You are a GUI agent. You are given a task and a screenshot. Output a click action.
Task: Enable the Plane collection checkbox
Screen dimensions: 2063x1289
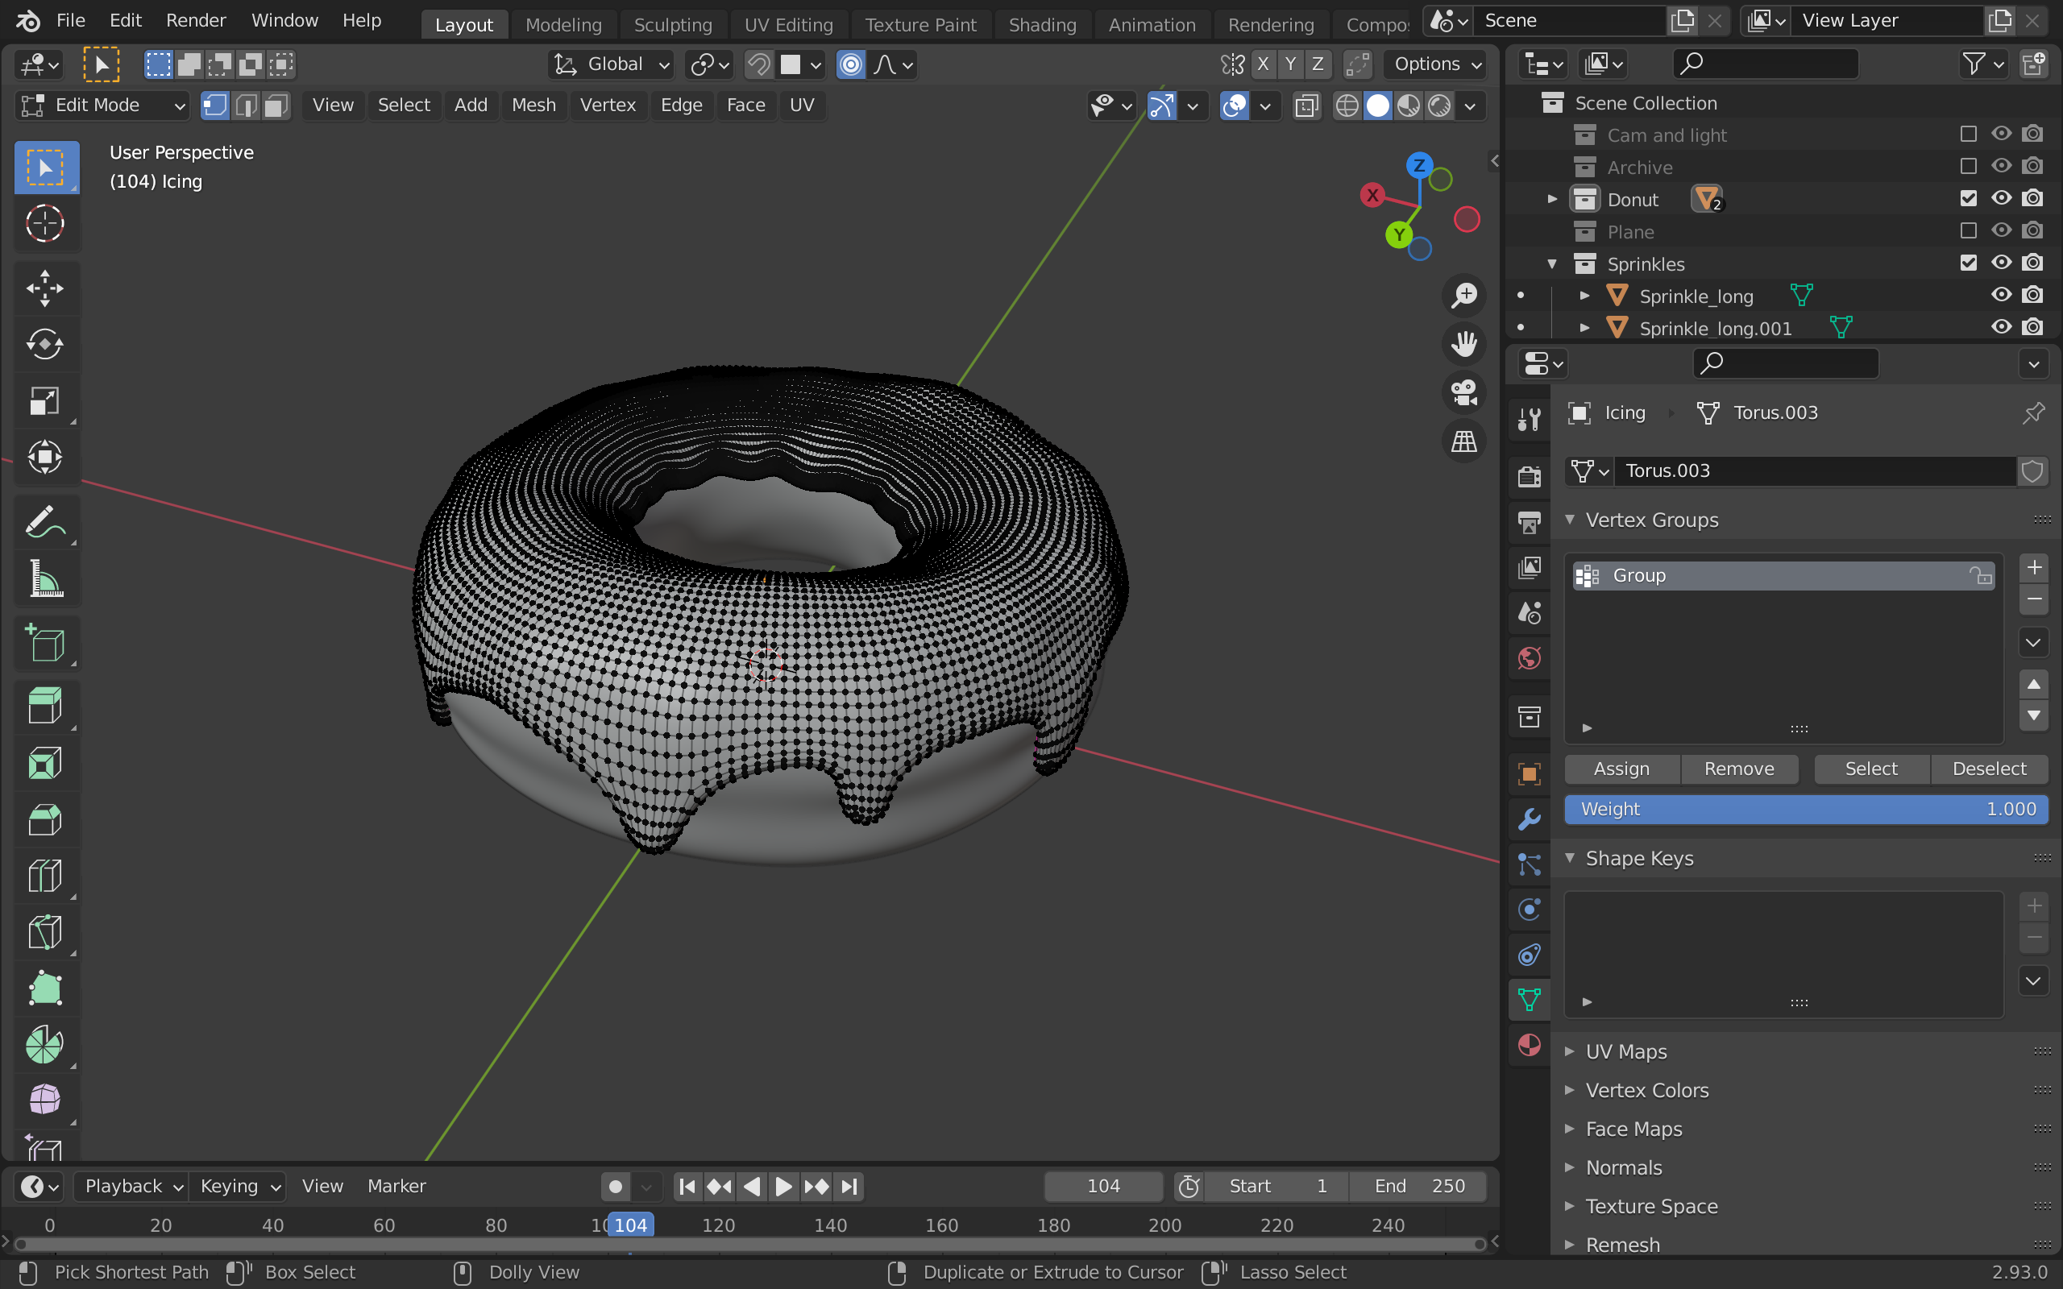point(1969,231)
